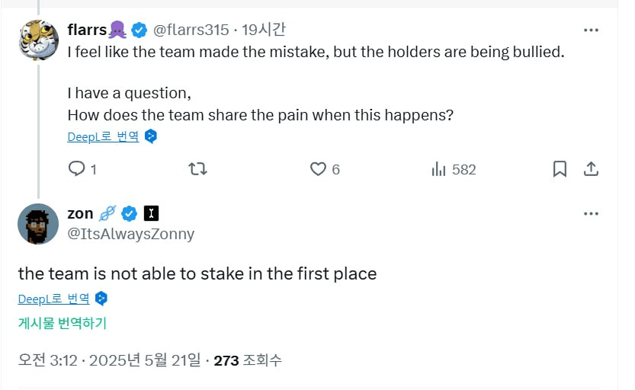
Task: Open flarrs's tiger profile avatar
Action: tap(38, 40)
